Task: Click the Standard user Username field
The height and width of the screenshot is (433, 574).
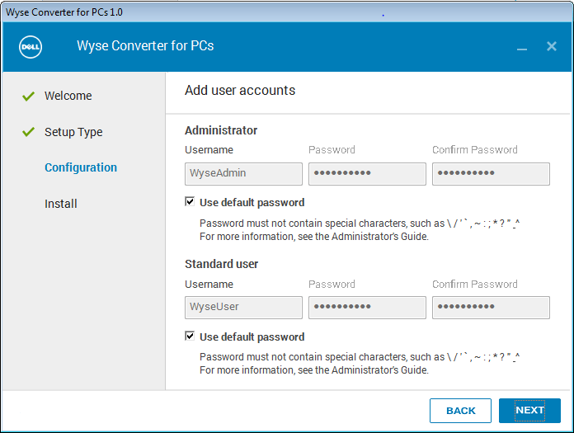Action: click(x=243, y=308)
